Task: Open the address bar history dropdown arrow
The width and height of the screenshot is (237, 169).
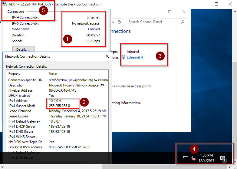Action: point(113,22)
